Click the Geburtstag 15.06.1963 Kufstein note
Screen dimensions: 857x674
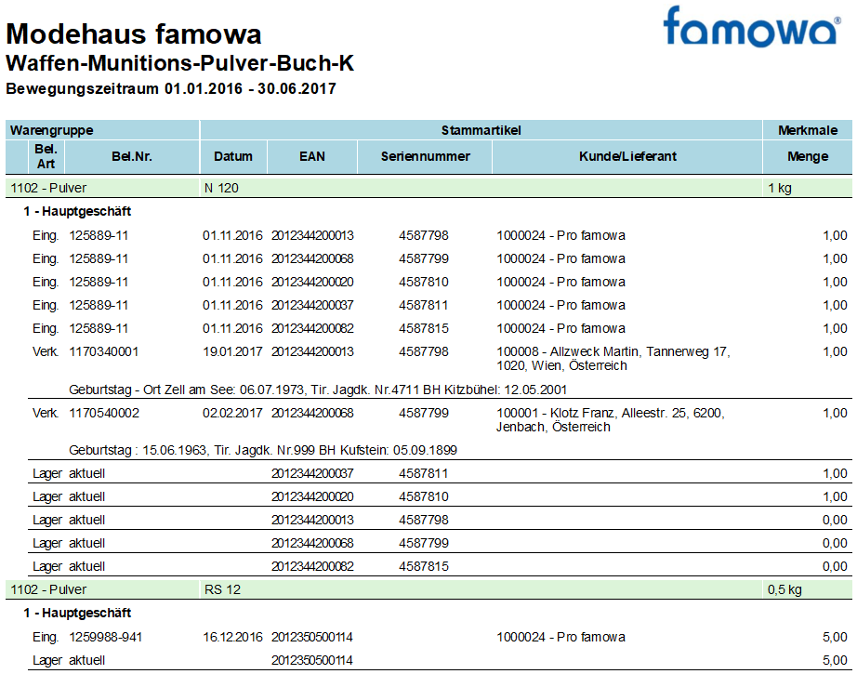[263, 451]
